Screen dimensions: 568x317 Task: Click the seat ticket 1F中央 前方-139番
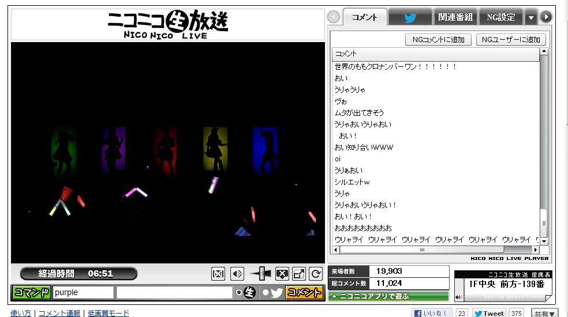click(506, 284)
